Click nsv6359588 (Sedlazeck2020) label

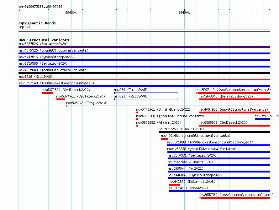coord(43,63)
